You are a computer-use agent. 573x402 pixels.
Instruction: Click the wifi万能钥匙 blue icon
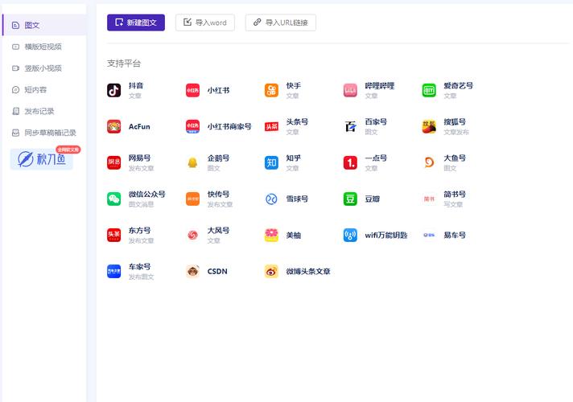pyautogui.click(x=350, y=235)
